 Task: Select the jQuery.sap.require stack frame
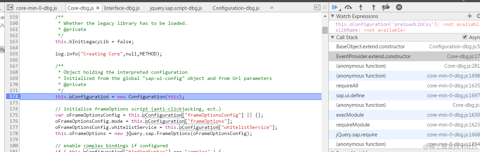[x=404, y=134]
